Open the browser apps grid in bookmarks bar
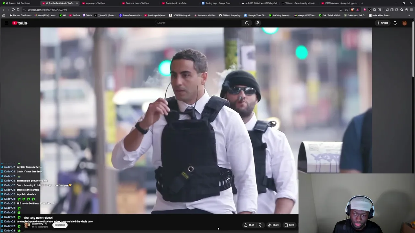The height and width of the screenshot is (233, 415). (3, 15)
